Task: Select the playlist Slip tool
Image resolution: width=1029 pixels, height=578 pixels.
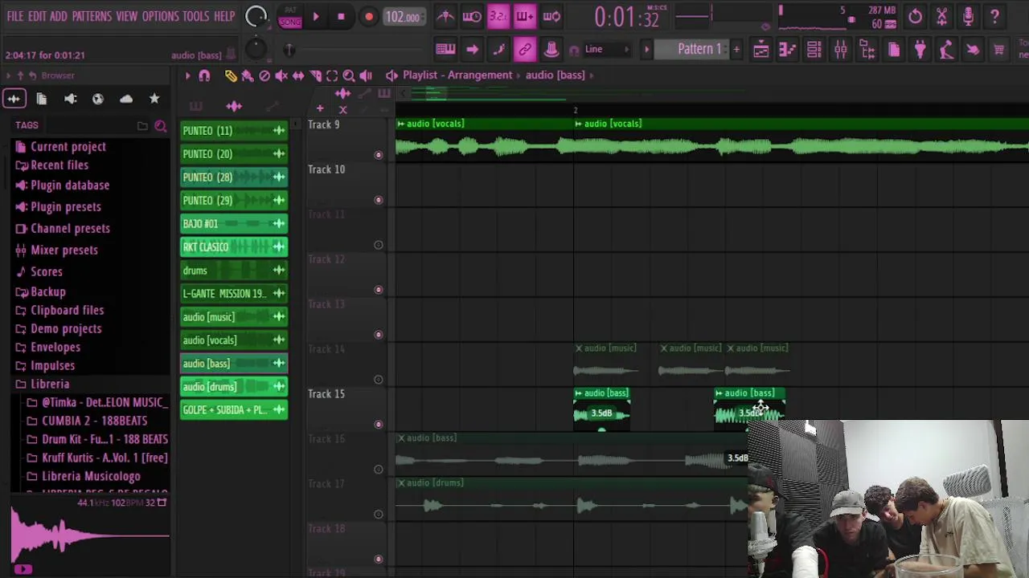Action: click(298, 75)
